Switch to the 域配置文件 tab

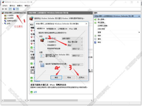41,28
